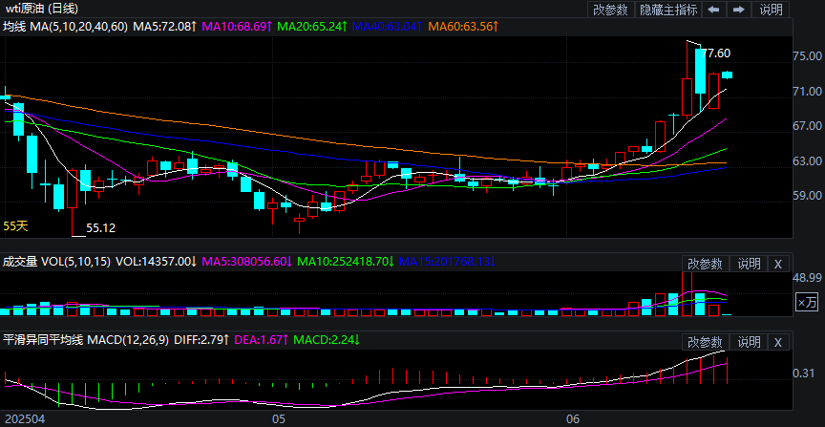The height and width of the screenshot is (427, 825).
Task: Click the ×万 volume unit button
Action: [807, 302]
